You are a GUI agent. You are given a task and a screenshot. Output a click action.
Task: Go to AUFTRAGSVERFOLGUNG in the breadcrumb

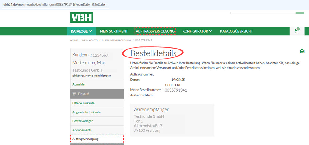pos(116,41)
